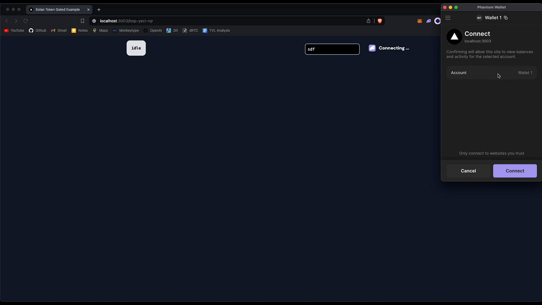Close the Phantom Wallet window
The image size is (542, 305).
pos(444,7)
